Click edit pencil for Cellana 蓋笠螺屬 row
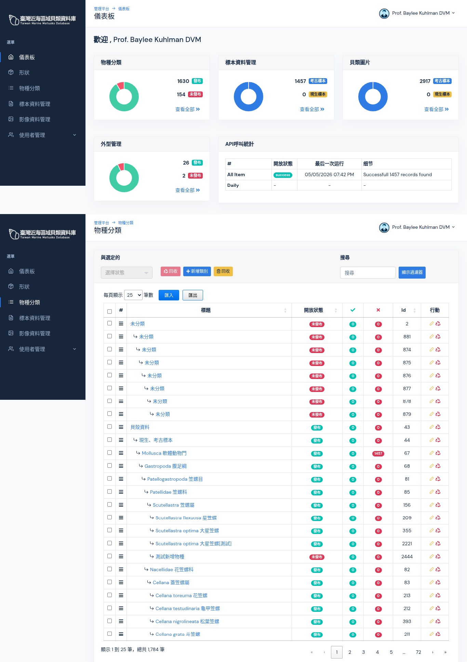Image resolution: width=467 pixels, height=662 pixels. pos(431,582)
